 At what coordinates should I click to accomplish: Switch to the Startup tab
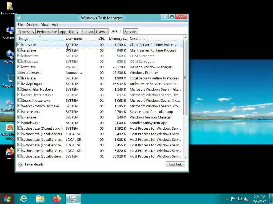point(87,32)
